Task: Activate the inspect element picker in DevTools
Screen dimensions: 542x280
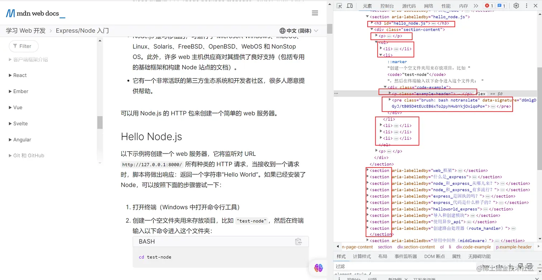Action: [339, 6]
